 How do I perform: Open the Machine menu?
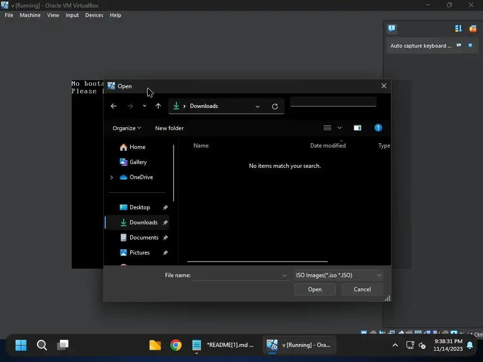[x=30, y=15]
